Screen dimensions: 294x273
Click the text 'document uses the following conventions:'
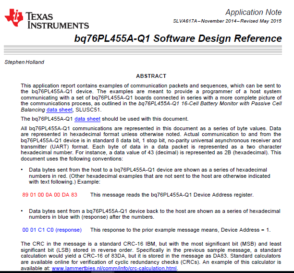[72, 159]
